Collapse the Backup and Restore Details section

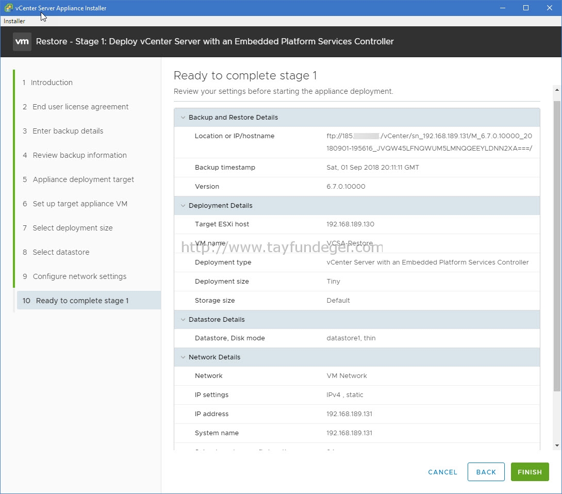click(x=183, y=117)
